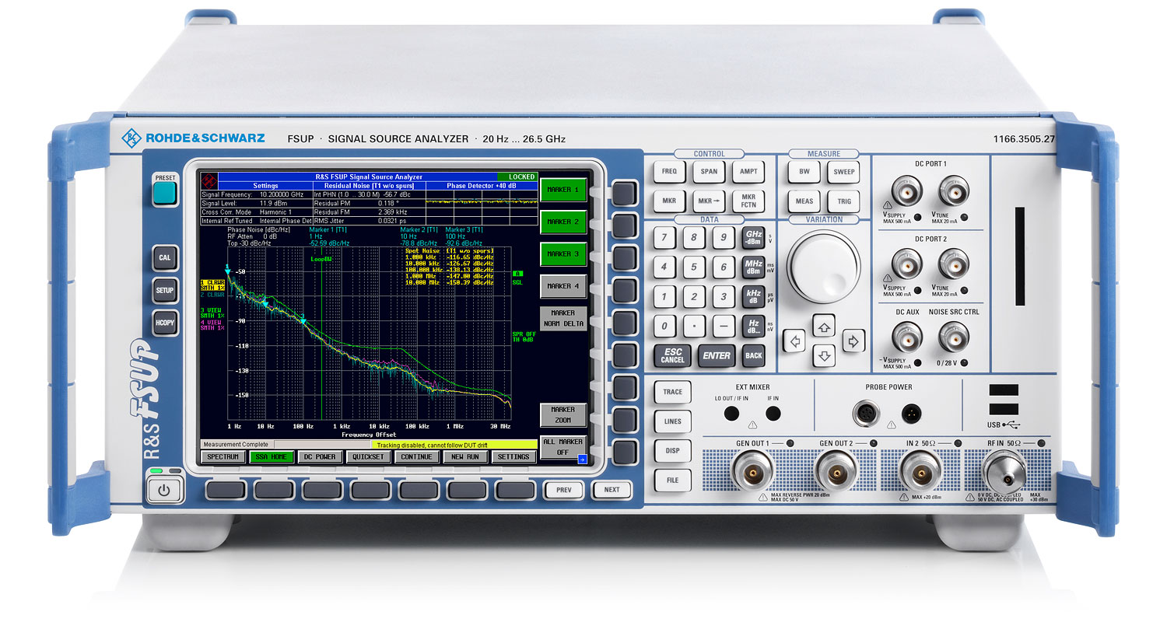Tap the down arrow key
1167x622 pixels.
824,357
